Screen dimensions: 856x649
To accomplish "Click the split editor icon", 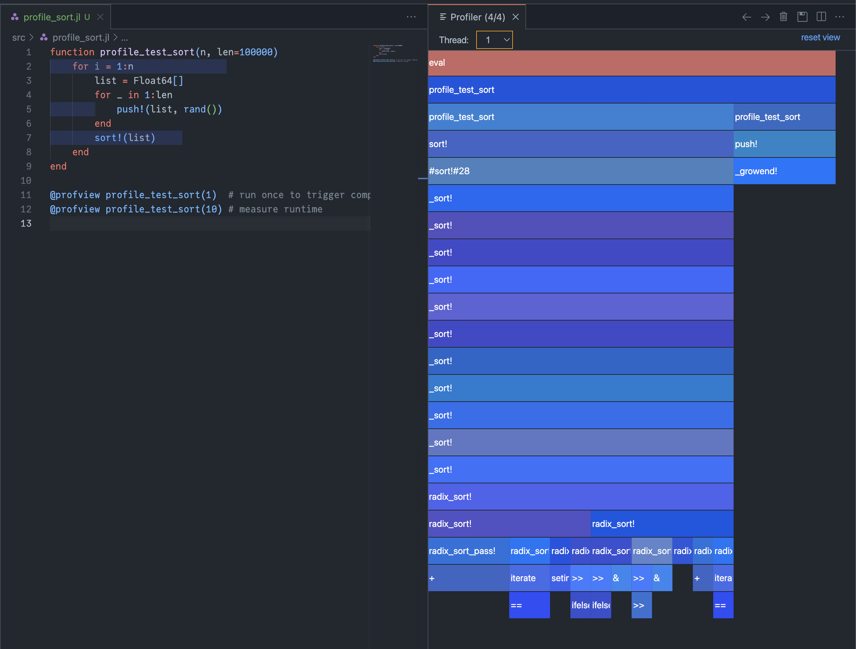I will pos(821,17).
